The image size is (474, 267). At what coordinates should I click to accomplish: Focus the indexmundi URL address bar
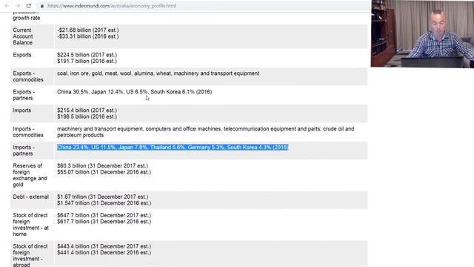(x=112, y=6)
